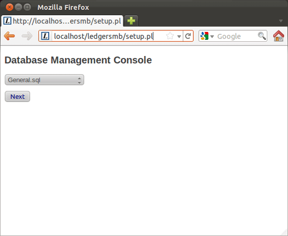Click the Database Management Console heading
The height and width of the screenshot is (236, 288).
[x=78, y=60]
